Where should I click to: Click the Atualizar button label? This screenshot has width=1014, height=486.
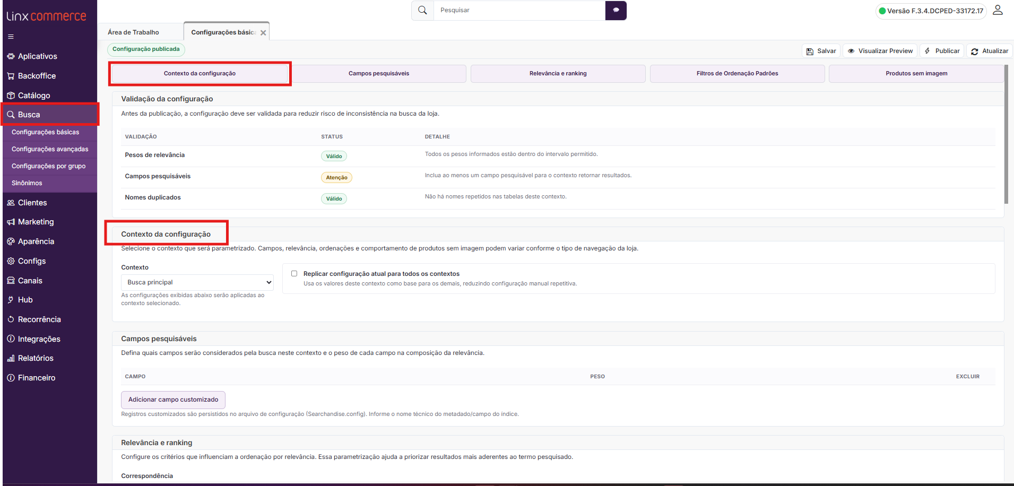995,51
